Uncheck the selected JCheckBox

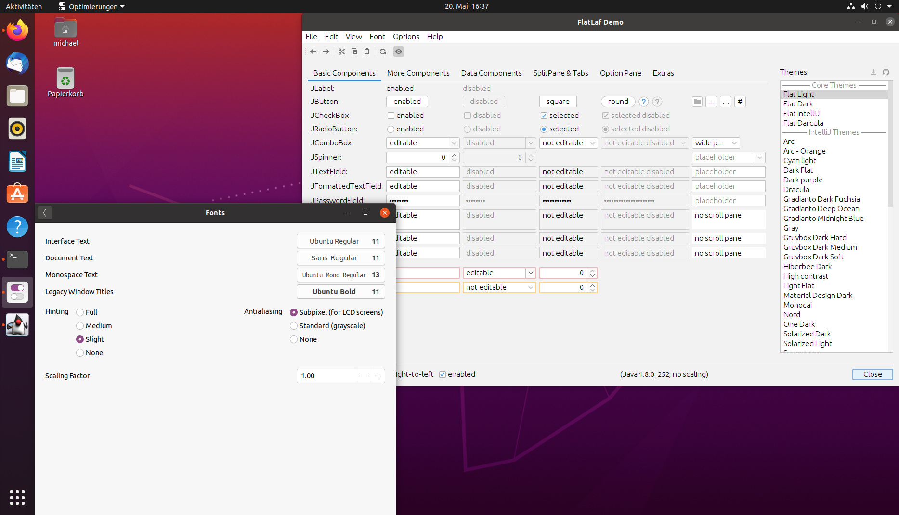(544, 116)
